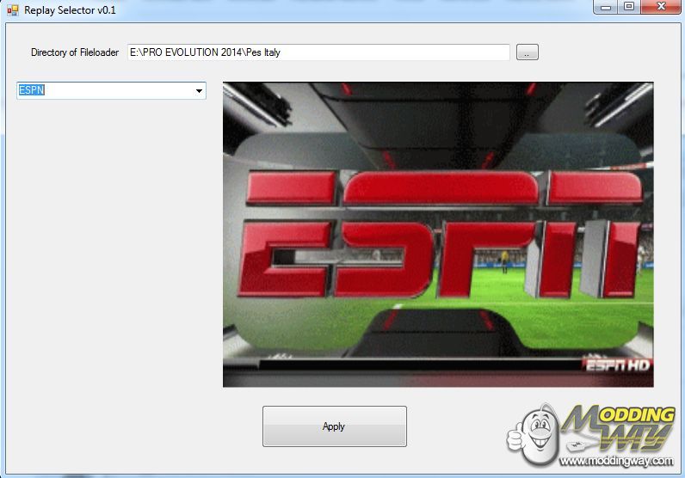Minimize the Replay Selector window
The image size is (685, 478).
[x=607, y=7]
